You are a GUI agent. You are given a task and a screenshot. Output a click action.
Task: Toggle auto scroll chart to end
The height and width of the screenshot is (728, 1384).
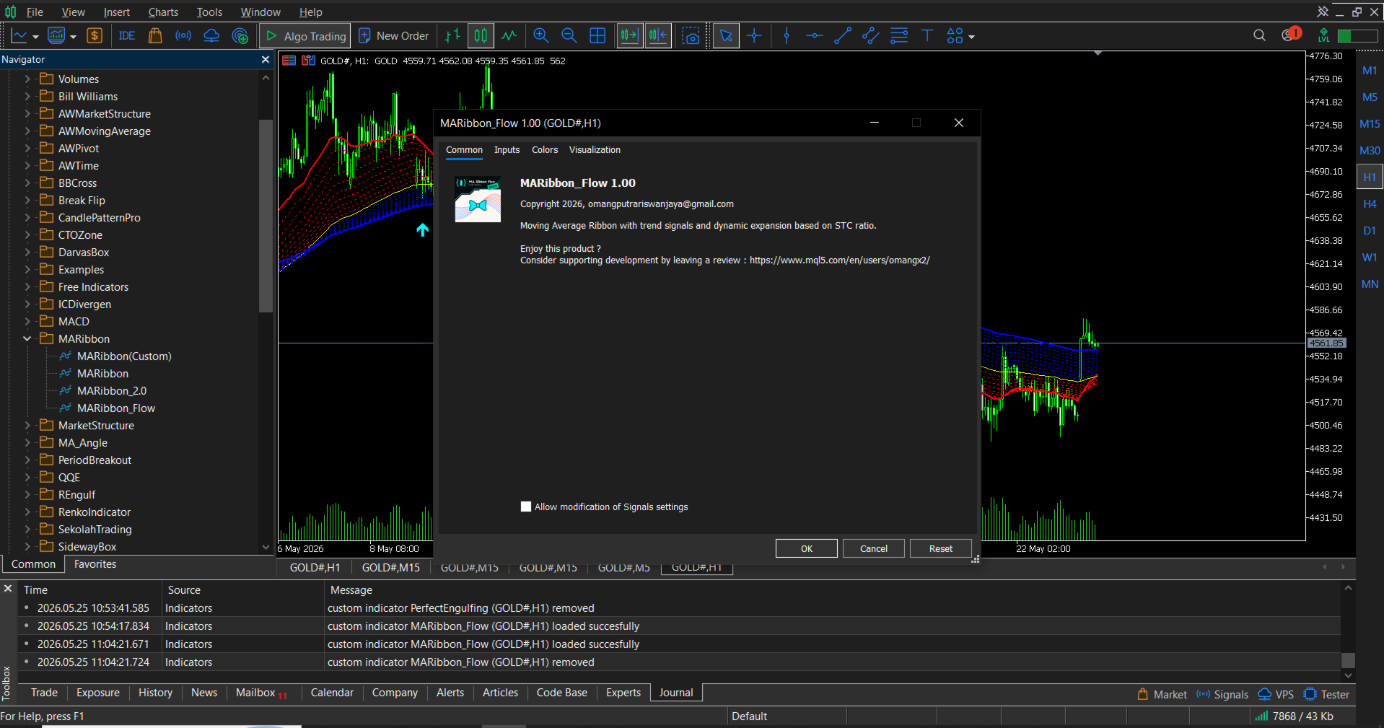[630, 36]
